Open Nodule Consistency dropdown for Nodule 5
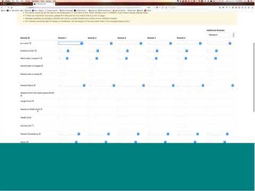Image resolution: width=255 pixels, height=191 pixels. coord(189,134)
